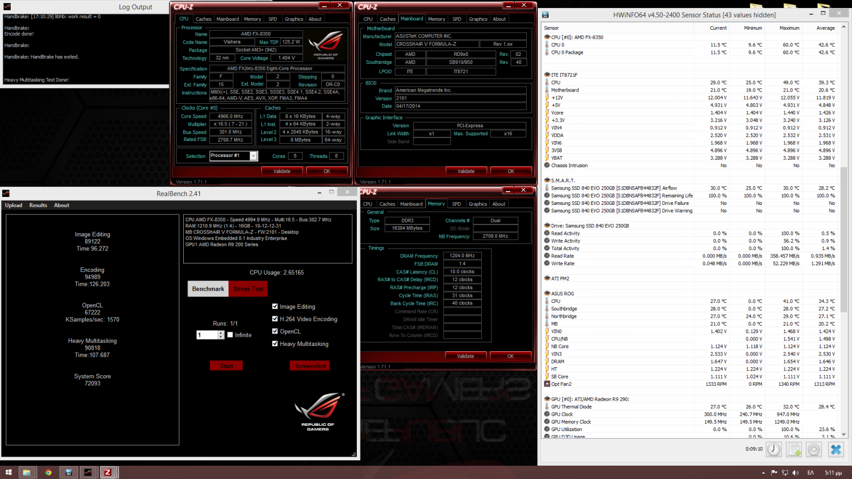
Task: Click the HWiNFO scroll up arrow
Action: 843,27
